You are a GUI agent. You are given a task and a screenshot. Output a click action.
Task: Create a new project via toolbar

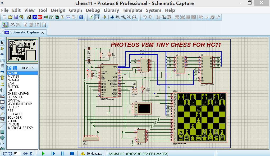4,17
